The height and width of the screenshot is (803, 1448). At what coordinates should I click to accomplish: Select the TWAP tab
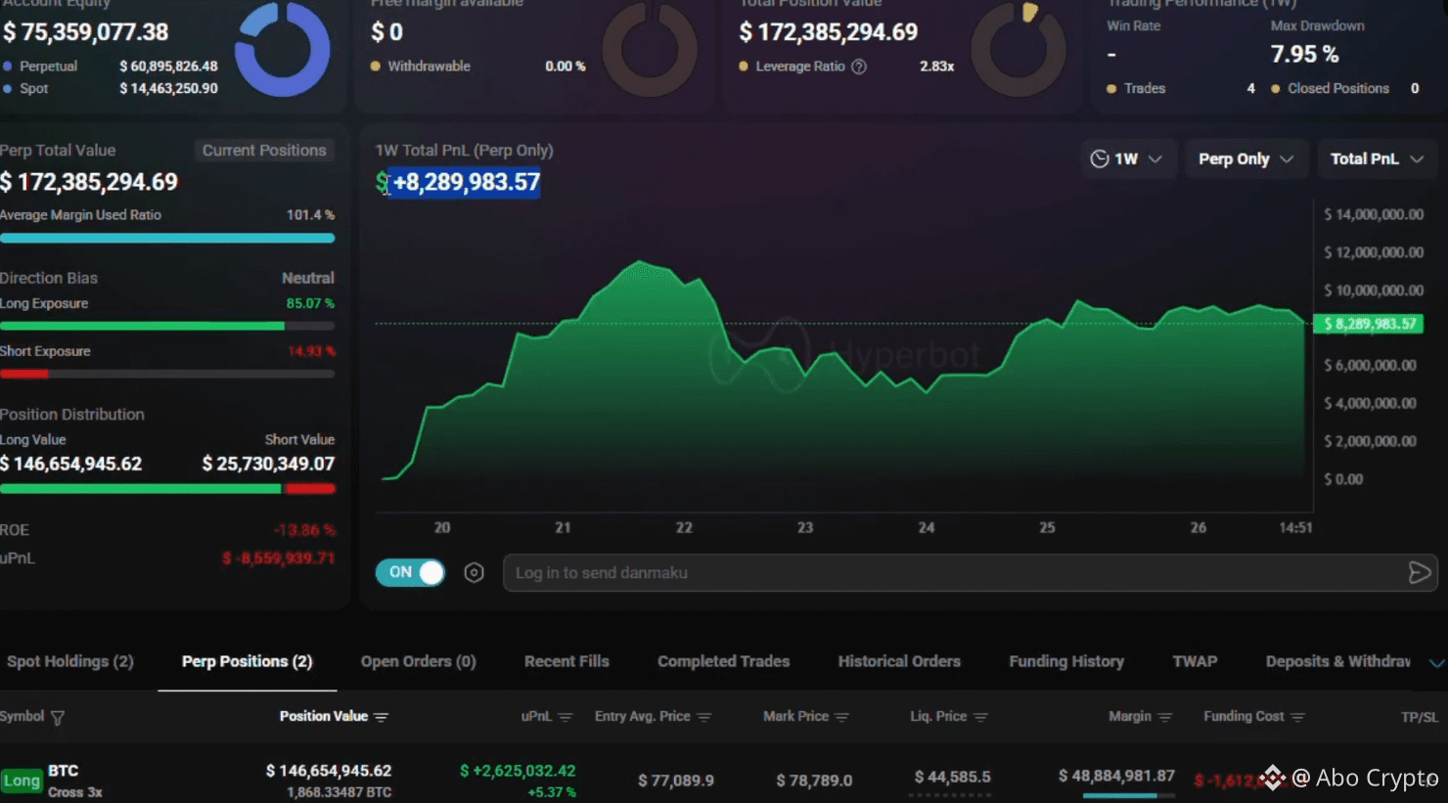(x=1195, y=661)
